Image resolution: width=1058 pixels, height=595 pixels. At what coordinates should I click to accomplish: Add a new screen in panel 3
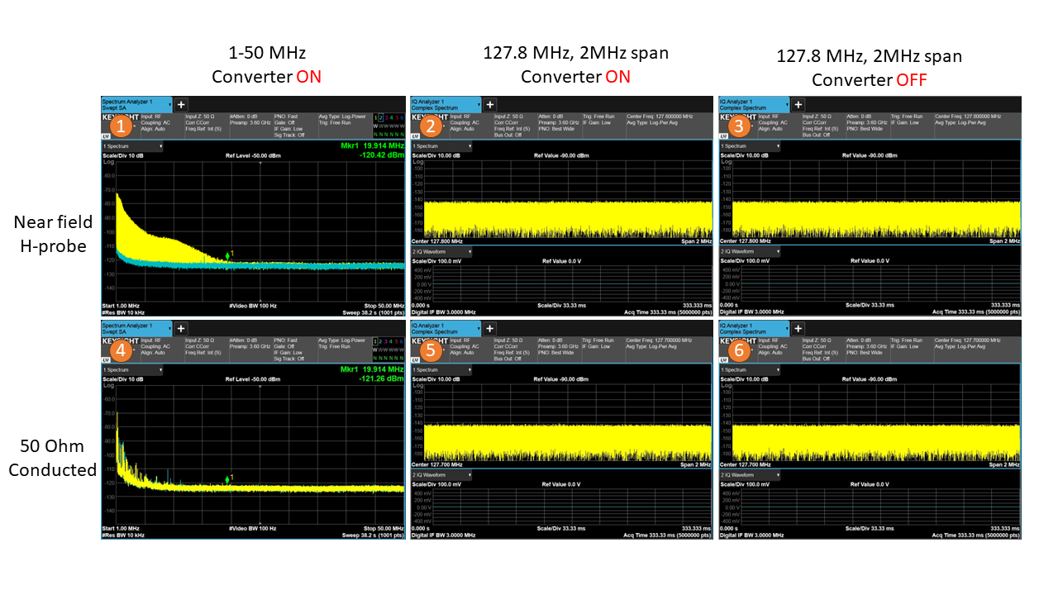pyautogui.click(x=798, y=104)
